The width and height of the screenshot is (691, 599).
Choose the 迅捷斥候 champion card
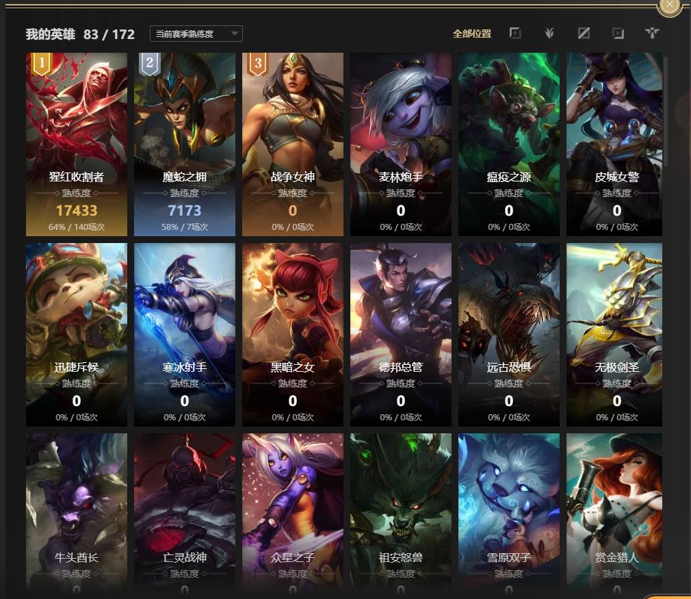[x=76, y=334]
